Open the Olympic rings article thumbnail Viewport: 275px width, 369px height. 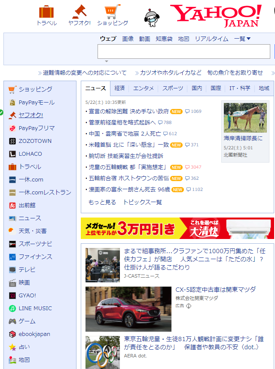tap(103, 352)
